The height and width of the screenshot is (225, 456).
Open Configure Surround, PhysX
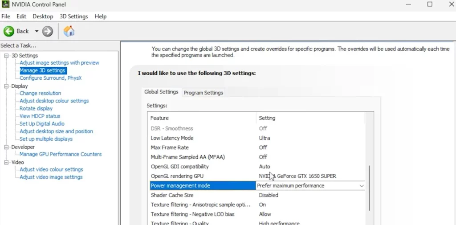coord(51,78)
